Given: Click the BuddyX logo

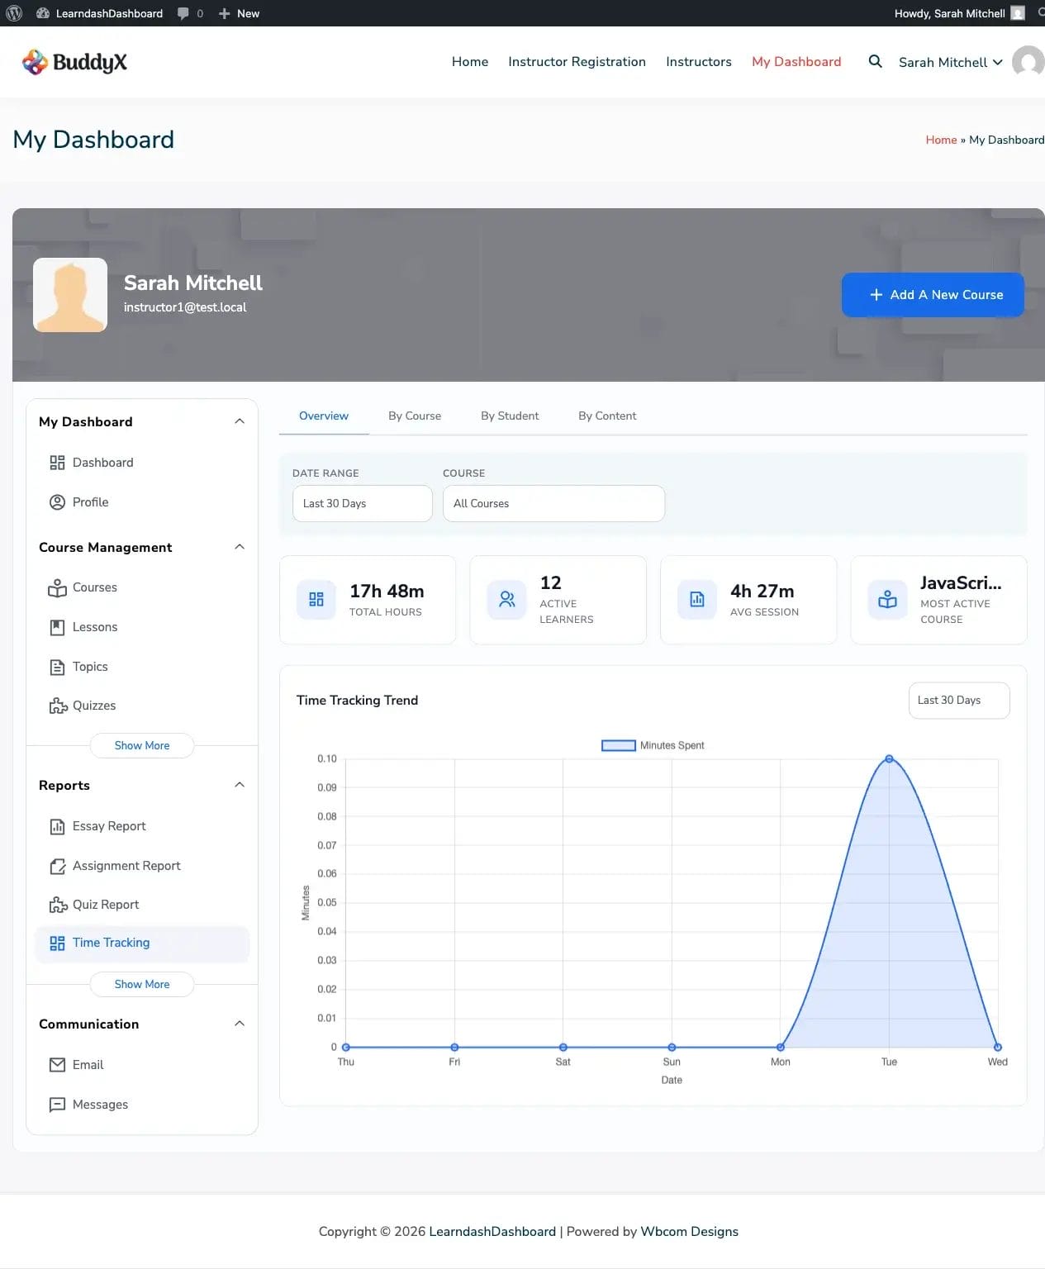Looking at the screenshot, I should click(x=74, y=62).
